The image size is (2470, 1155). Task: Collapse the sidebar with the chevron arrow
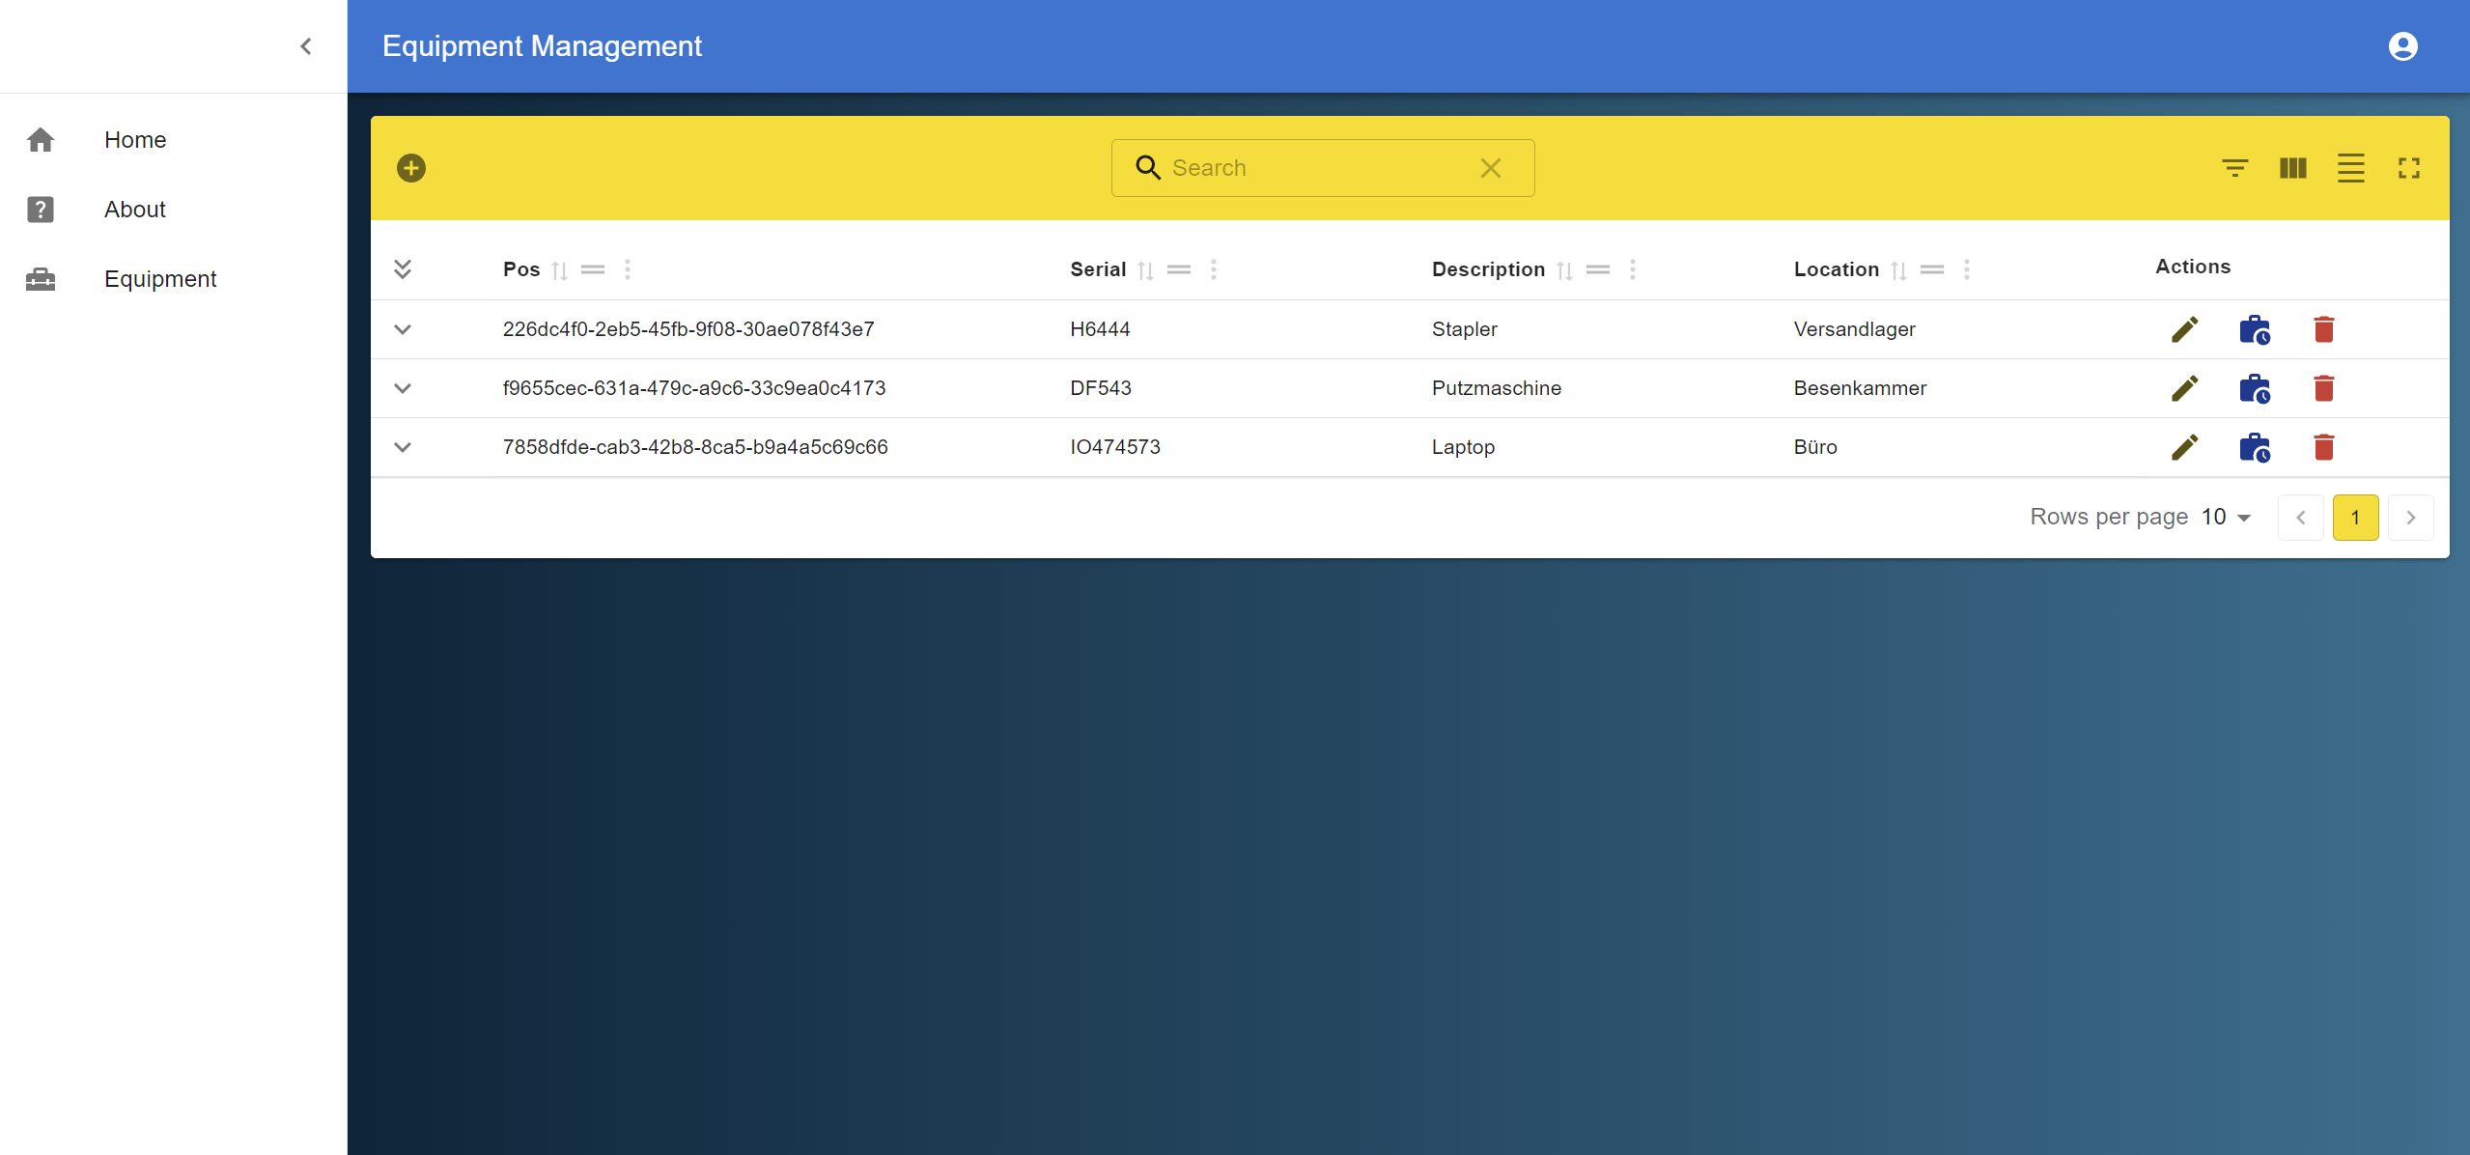click(306, 46)
